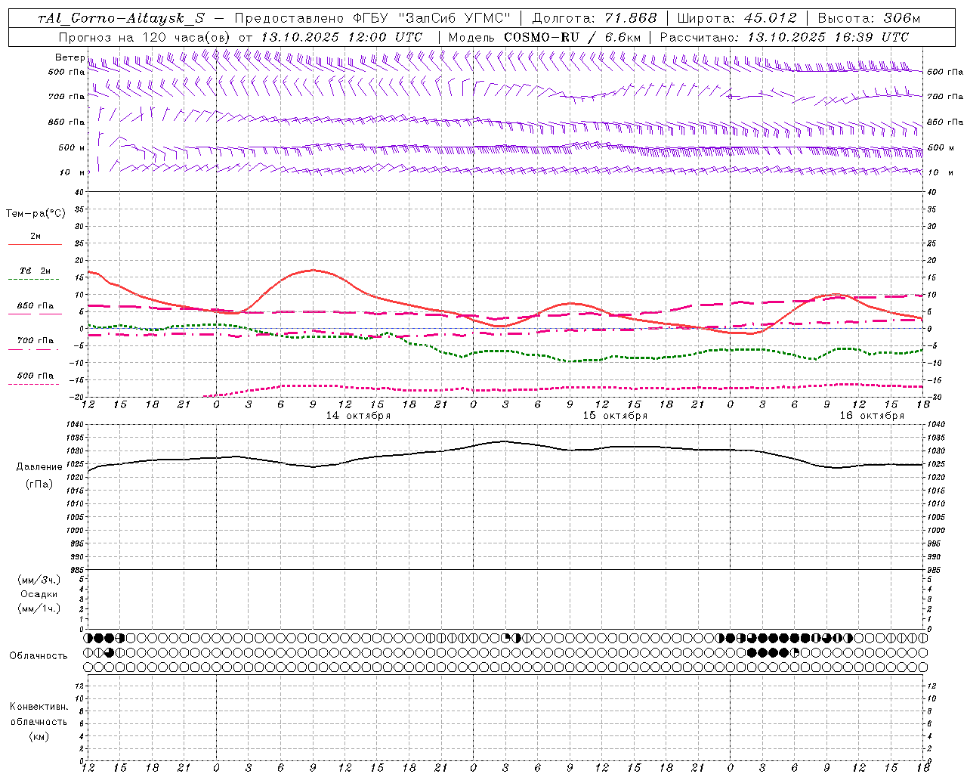Screen dimensions: 967x774
Task: Click the station name rAl_Gorno-Altaysk_S
Action: coord(121,18)
